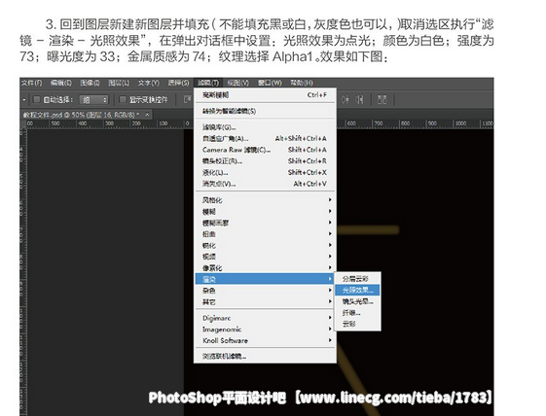The width and height of the screenshot is (546, 416).
Task: Open the 组 auto-select dropdown
Action: pyautogui.click(x=94, y=100)
